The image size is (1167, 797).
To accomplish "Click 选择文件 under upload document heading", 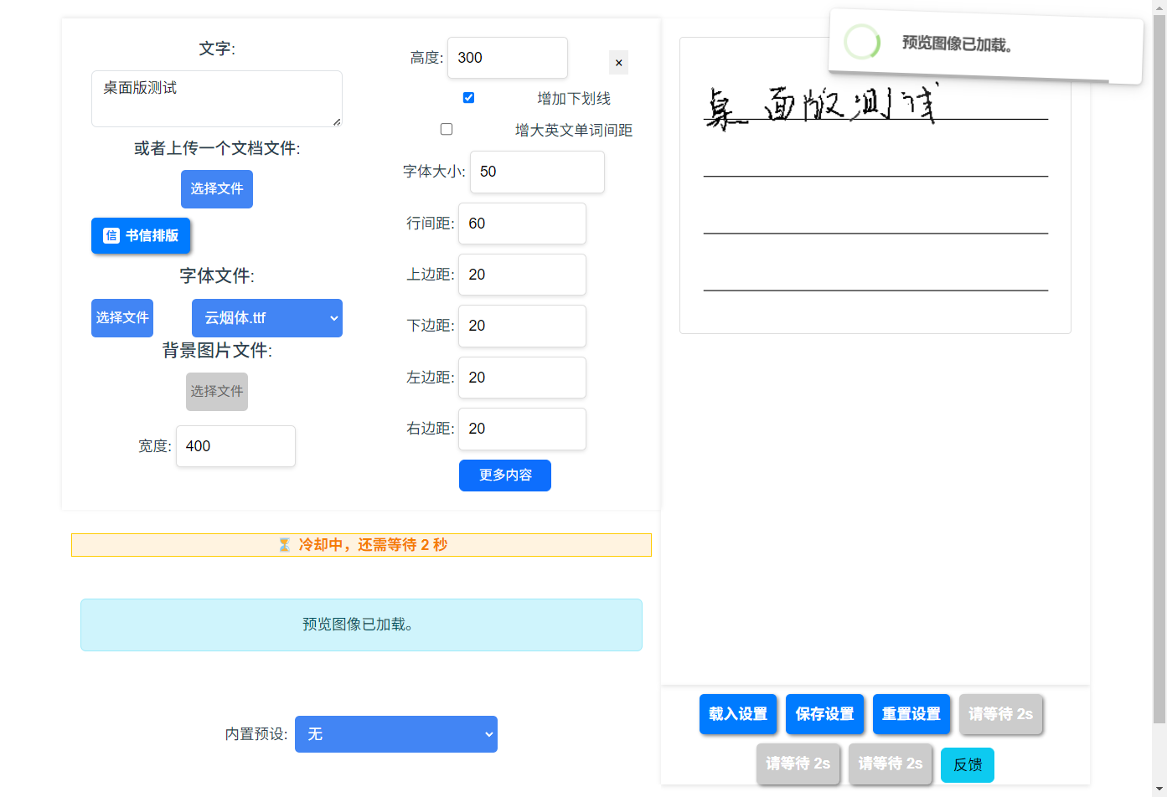I will 217,189.
